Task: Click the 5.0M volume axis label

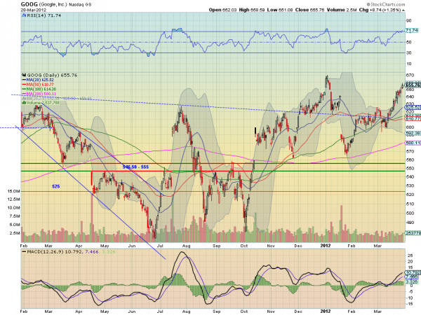Action: [x=15, y=225]
